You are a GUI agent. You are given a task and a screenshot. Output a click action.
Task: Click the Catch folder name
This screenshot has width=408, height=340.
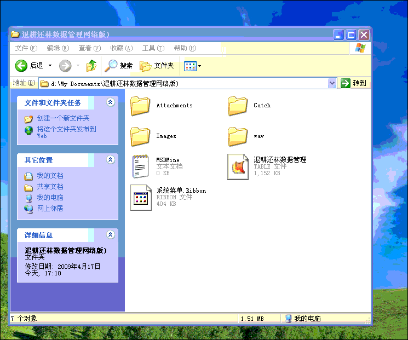262,105
